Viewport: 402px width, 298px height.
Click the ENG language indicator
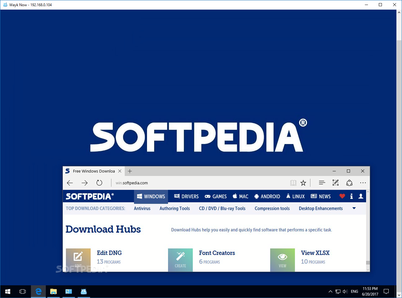(x=355, y=291)
